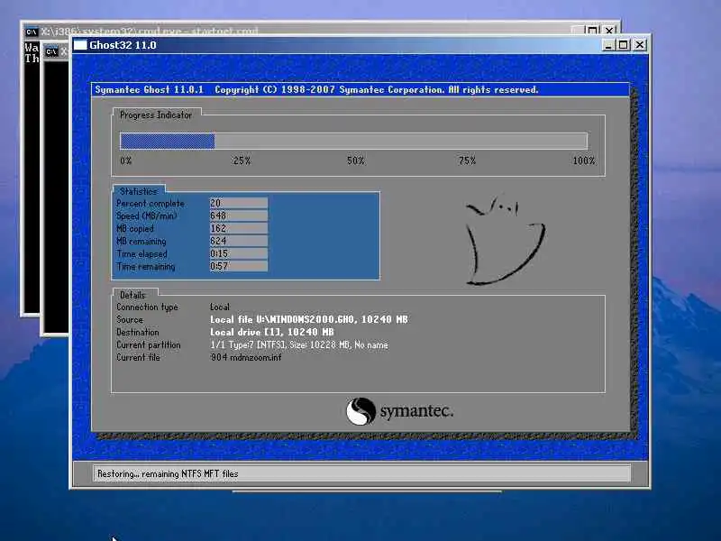This screenshot has height=541, width=721.
Task: Click the Current partition label
Action: pyautogui.click(x=149, y=344)
